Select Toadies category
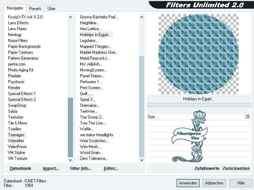This screenshot has height=190, width=254. [x=15, y=129]
